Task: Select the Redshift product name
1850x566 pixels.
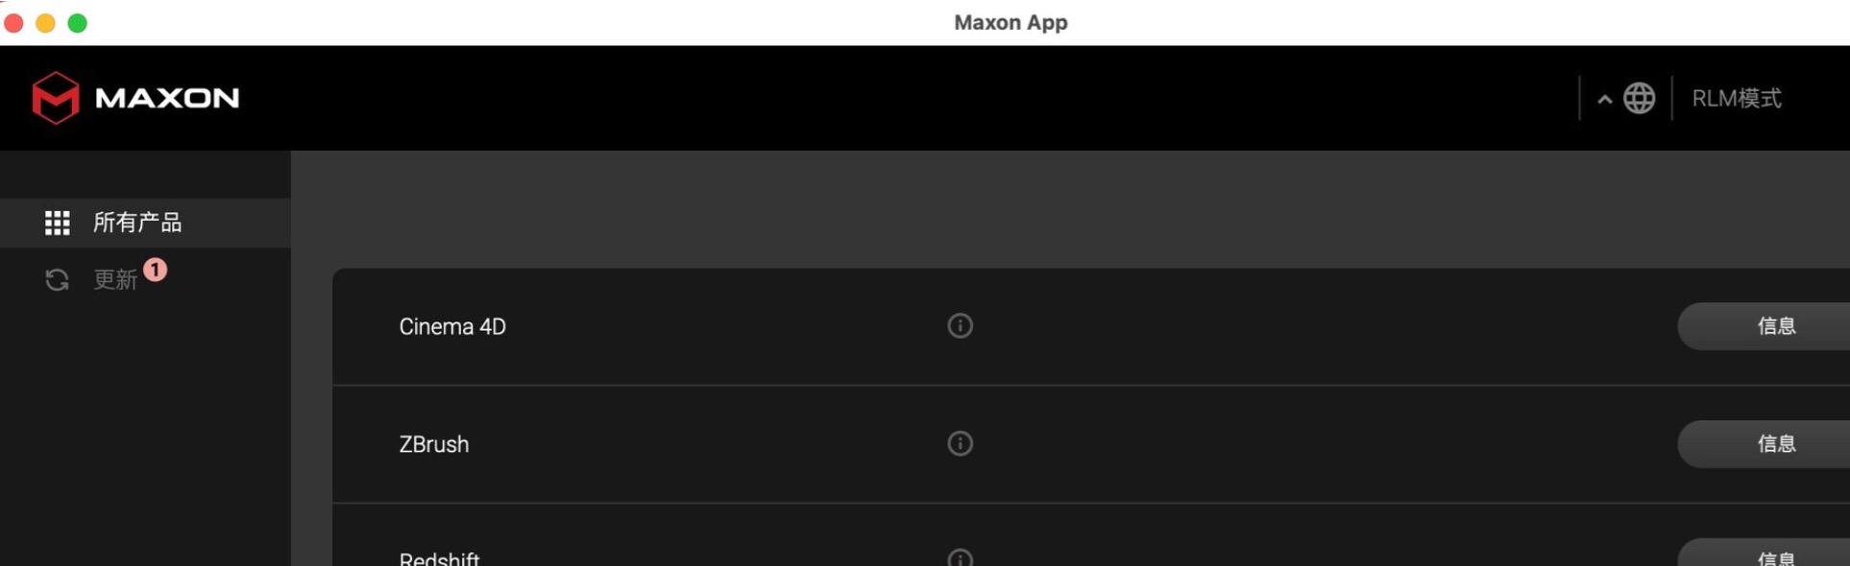Action: pyautogui.click(x=439, y=558)
